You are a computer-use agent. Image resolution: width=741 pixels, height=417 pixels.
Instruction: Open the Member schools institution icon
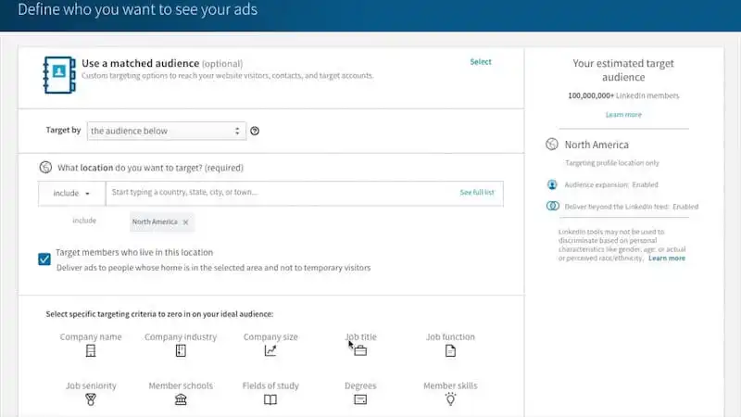(181, 400)
